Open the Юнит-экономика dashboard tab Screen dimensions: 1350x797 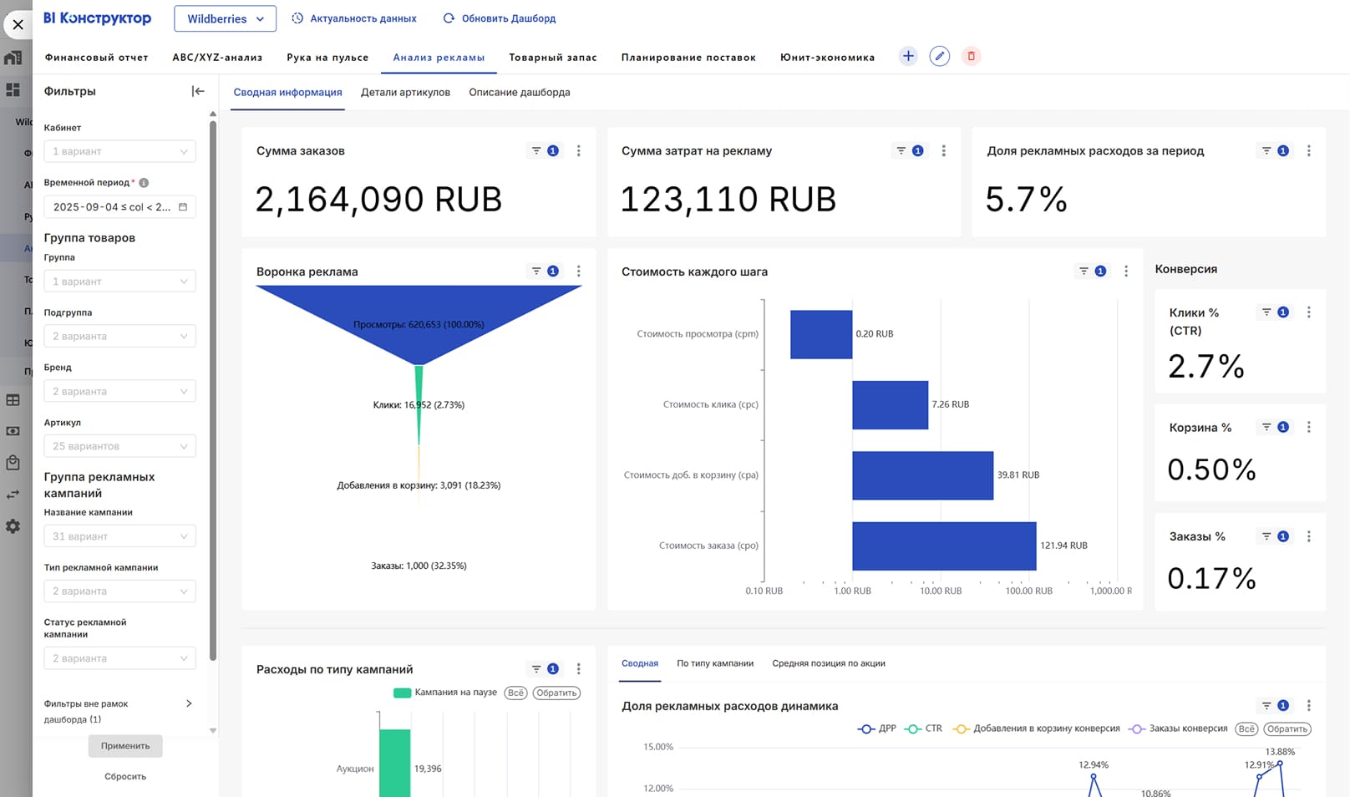827,58
